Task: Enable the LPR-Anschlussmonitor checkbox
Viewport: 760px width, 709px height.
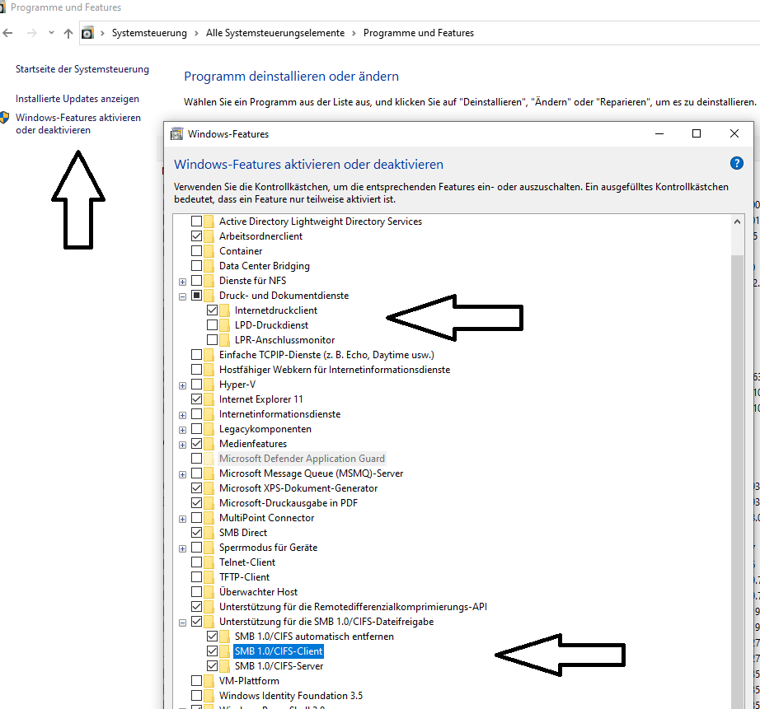Action: point(212,340)
